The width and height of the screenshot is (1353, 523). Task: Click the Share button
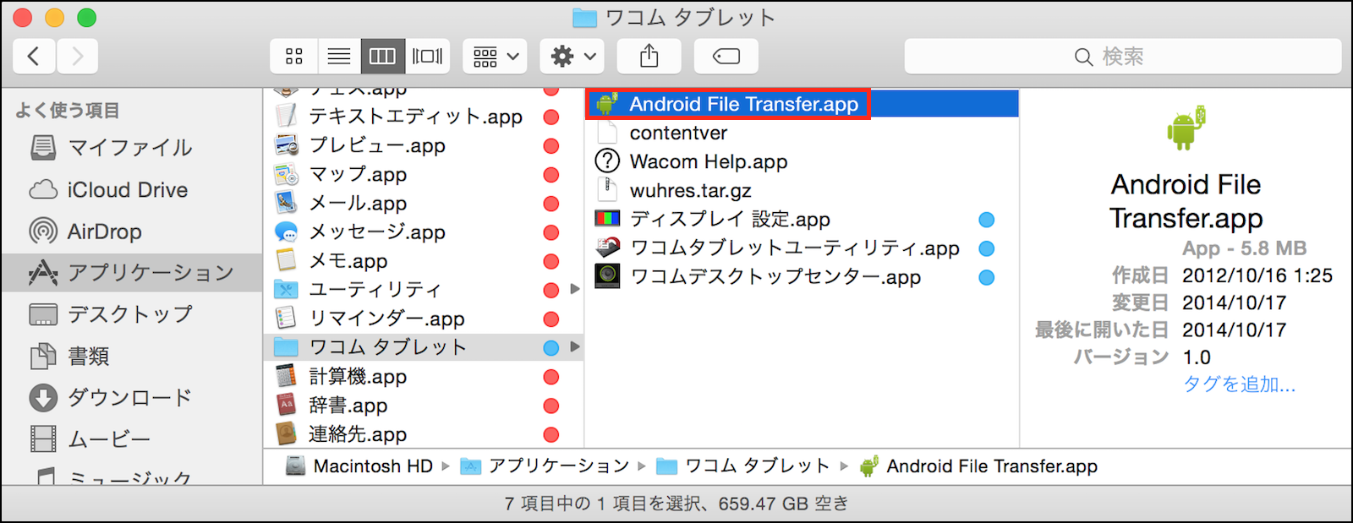point(649,57)
